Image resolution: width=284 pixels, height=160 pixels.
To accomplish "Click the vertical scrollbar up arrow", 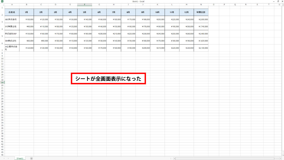I will (283, 5).
